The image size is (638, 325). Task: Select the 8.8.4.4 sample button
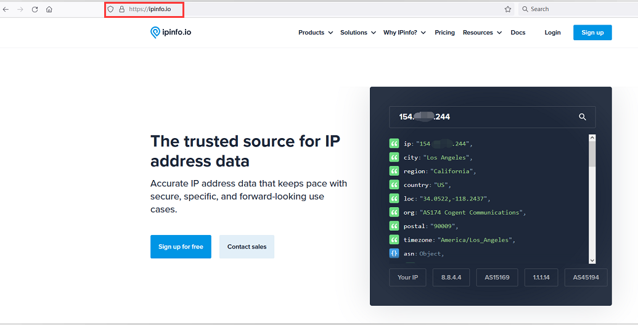coord(451,278)
